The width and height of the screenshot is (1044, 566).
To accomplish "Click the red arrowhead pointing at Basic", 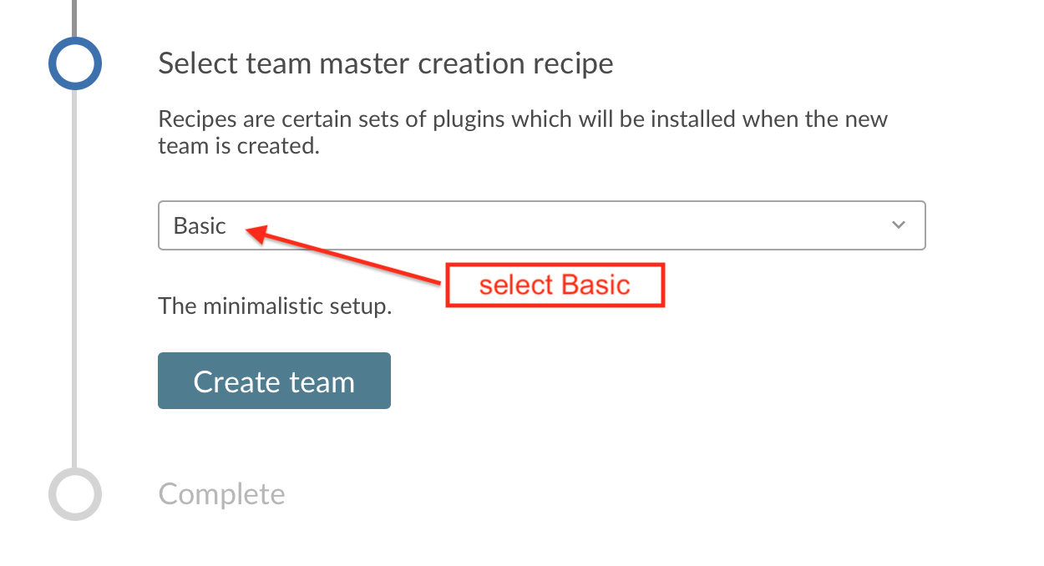I will [x=262, y=235].
